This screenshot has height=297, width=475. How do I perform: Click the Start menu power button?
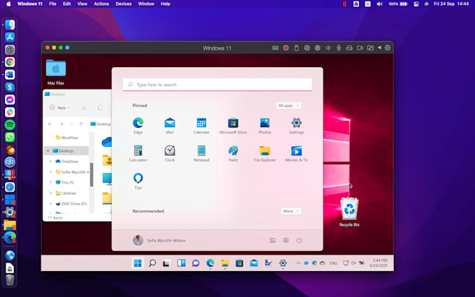tap(299, 240)
